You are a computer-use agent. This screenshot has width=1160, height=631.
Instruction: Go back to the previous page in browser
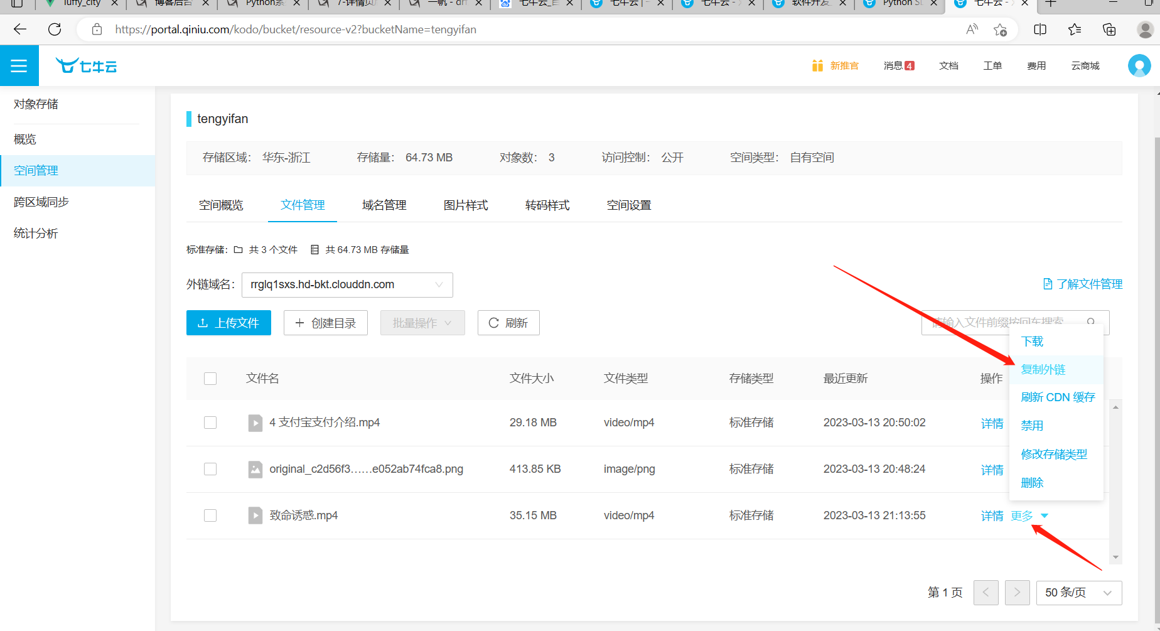coord(20,30)
